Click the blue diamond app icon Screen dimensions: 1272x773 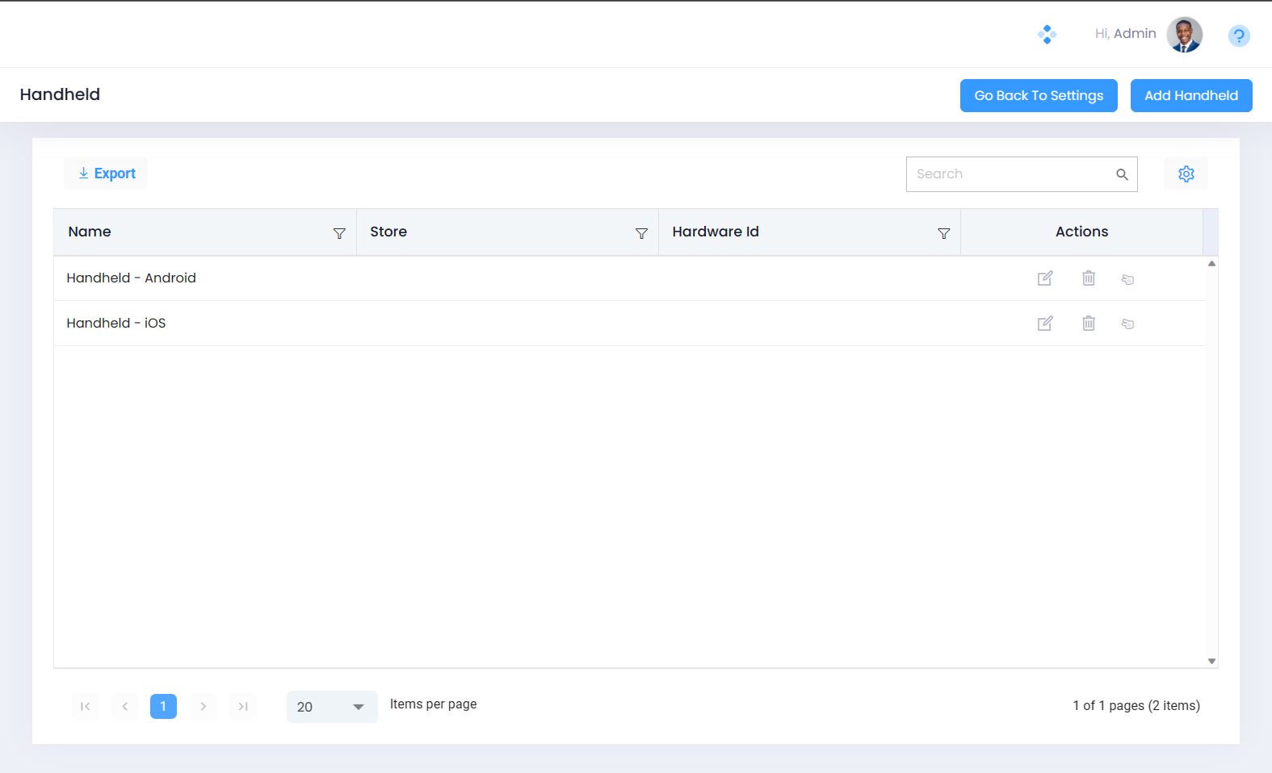[x=1047, y=35]
